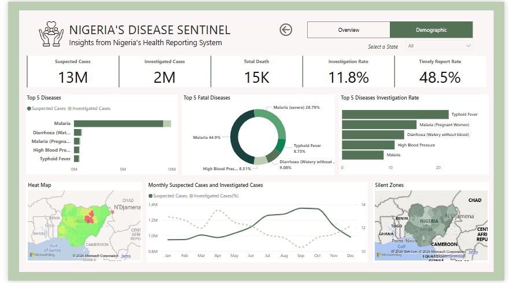Switch to the Demographic tab
The width and height of the screenshot is (509, 283).
[x=431, y=30]
